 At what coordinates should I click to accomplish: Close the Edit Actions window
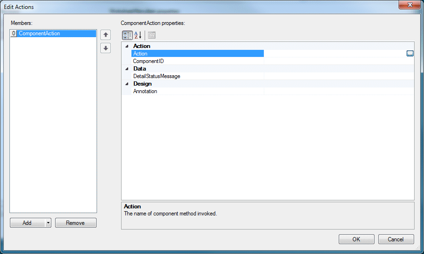[x=410, y=5]
